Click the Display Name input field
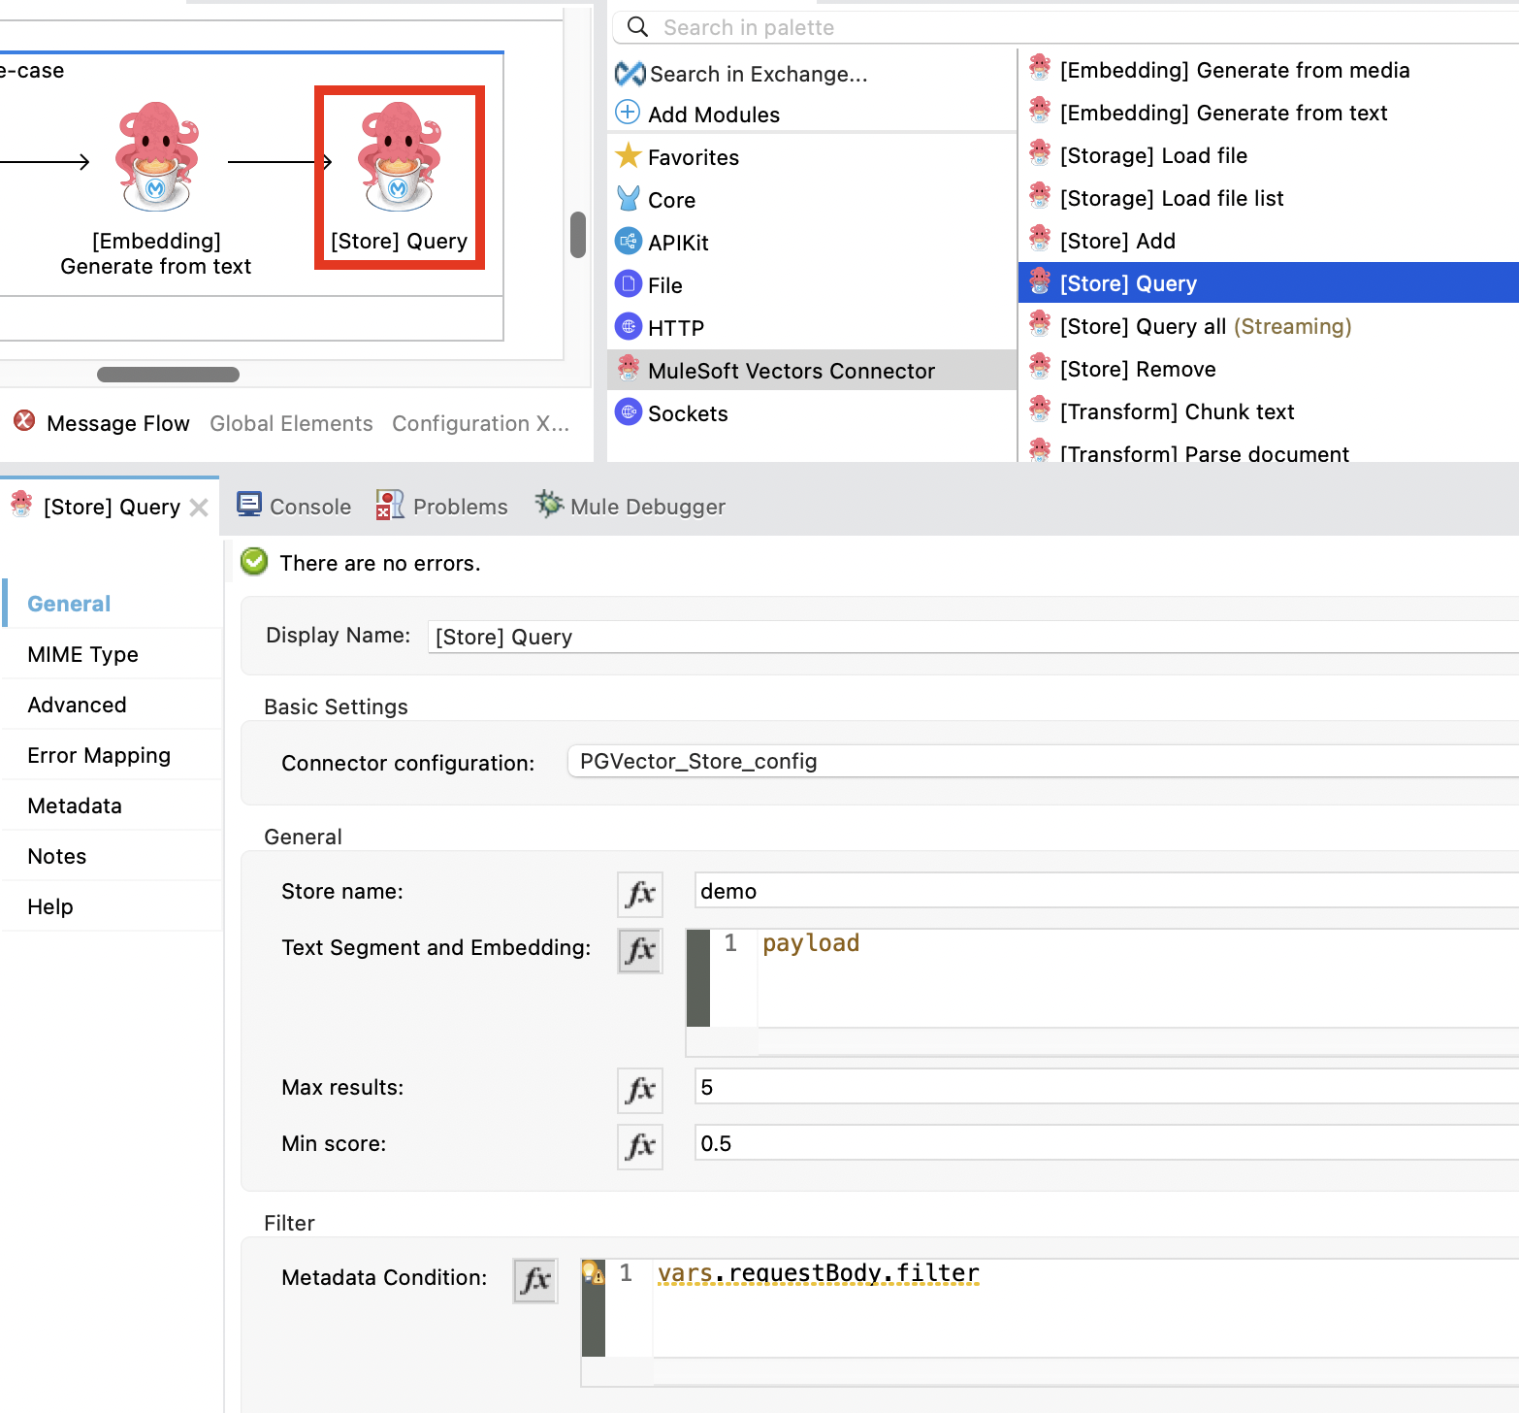The width and height of the screenshot is (1519, 1413). click(x=973, y=638)
